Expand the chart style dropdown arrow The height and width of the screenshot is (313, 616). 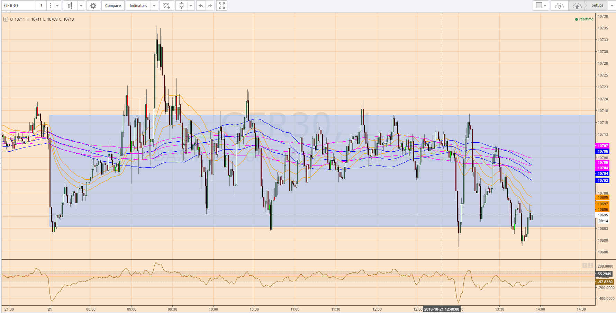tap(81, 6)
